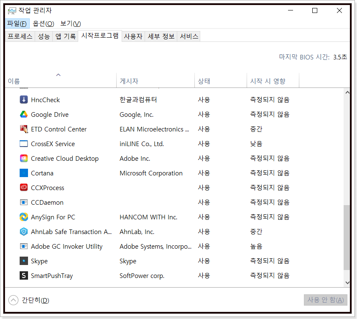357x319 pixels.
Task: Click publisher Adobe Systems, Incorpo...
Action: 156,247
